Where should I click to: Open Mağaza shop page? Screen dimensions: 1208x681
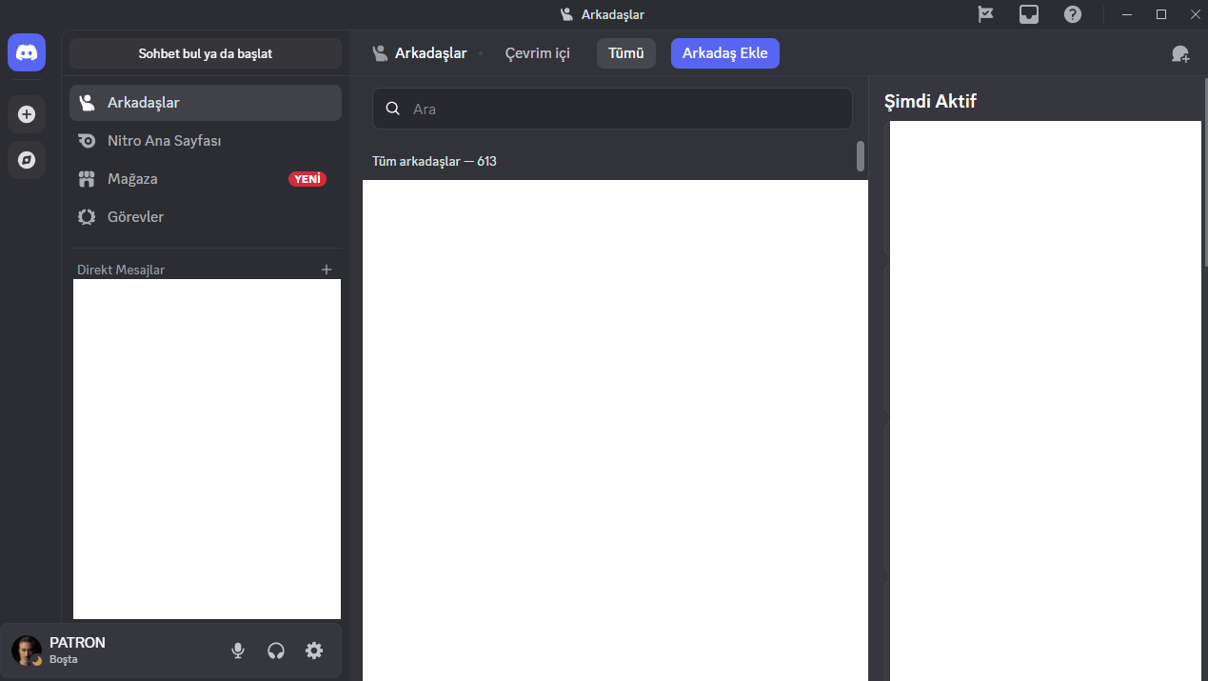pyautogui.click(x=206, y=179)
